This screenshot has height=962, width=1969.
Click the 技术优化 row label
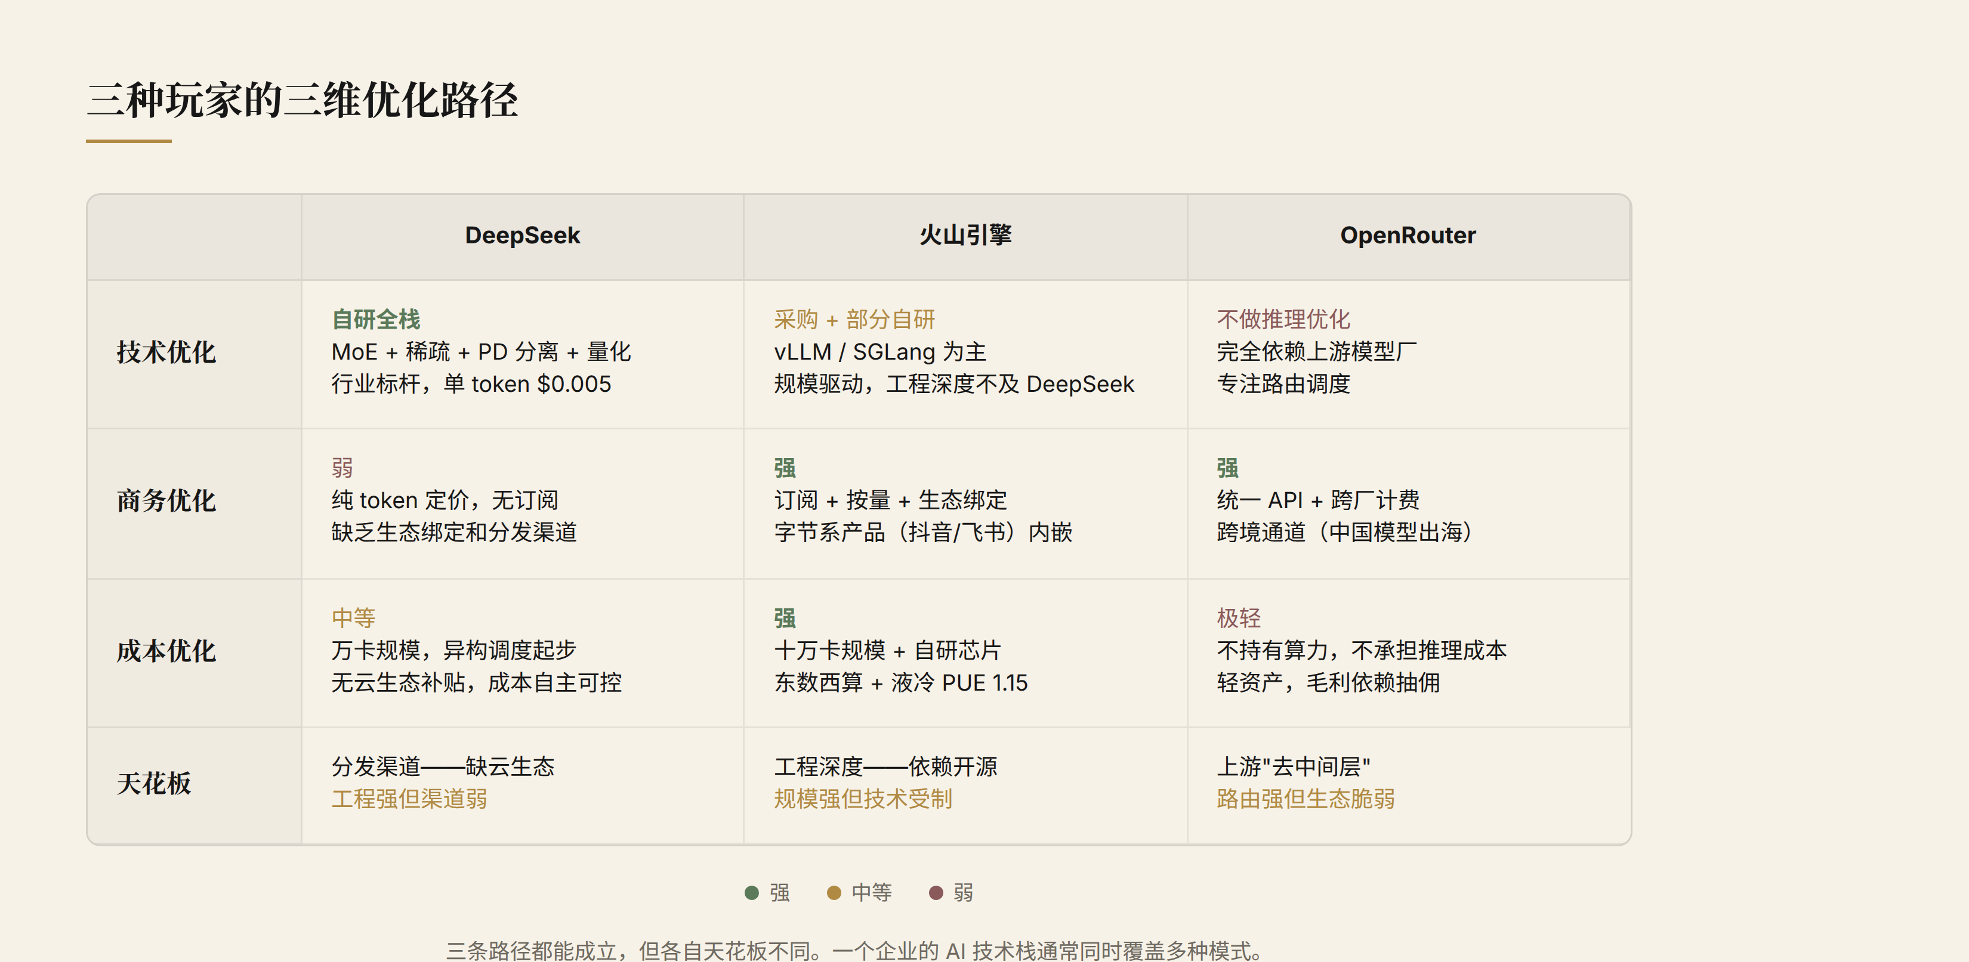166,352
